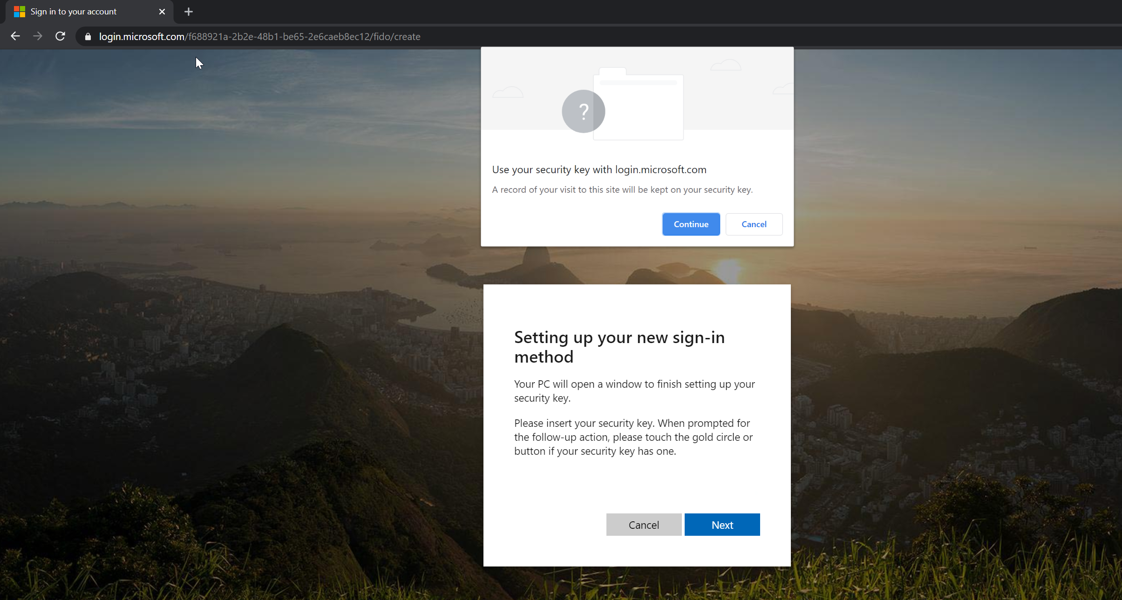1122x600 pixels.
Task: Click the question mark circle illustration
Action: (583, 111)
